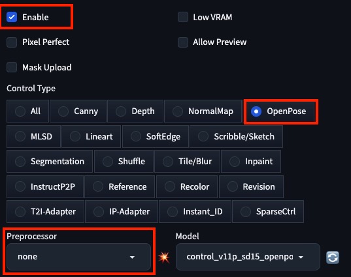Enable the Mask Upload checkbox
This screenshot has width=351, height=277.
(12, 67)
